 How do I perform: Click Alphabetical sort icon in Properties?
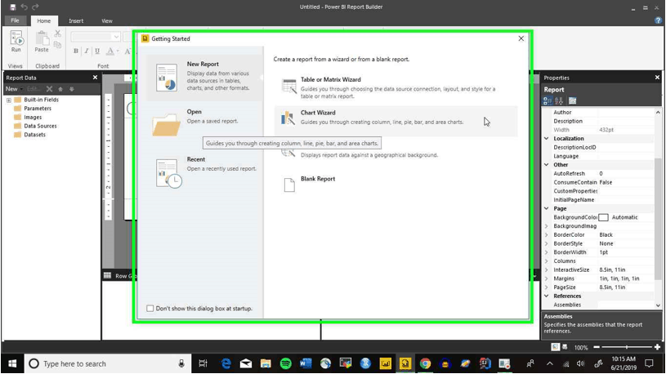click(x=559, y=100)
